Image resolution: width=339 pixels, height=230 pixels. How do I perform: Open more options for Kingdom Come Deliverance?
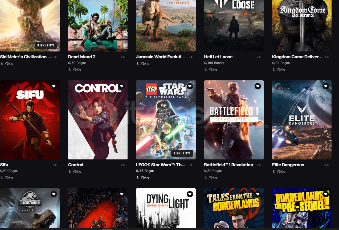pyautogui.click(x=327, y=57)
